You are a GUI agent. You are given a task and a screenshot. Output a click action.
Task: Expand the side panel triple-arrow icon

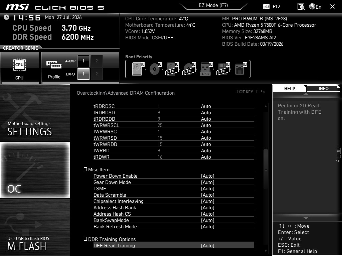338,161
